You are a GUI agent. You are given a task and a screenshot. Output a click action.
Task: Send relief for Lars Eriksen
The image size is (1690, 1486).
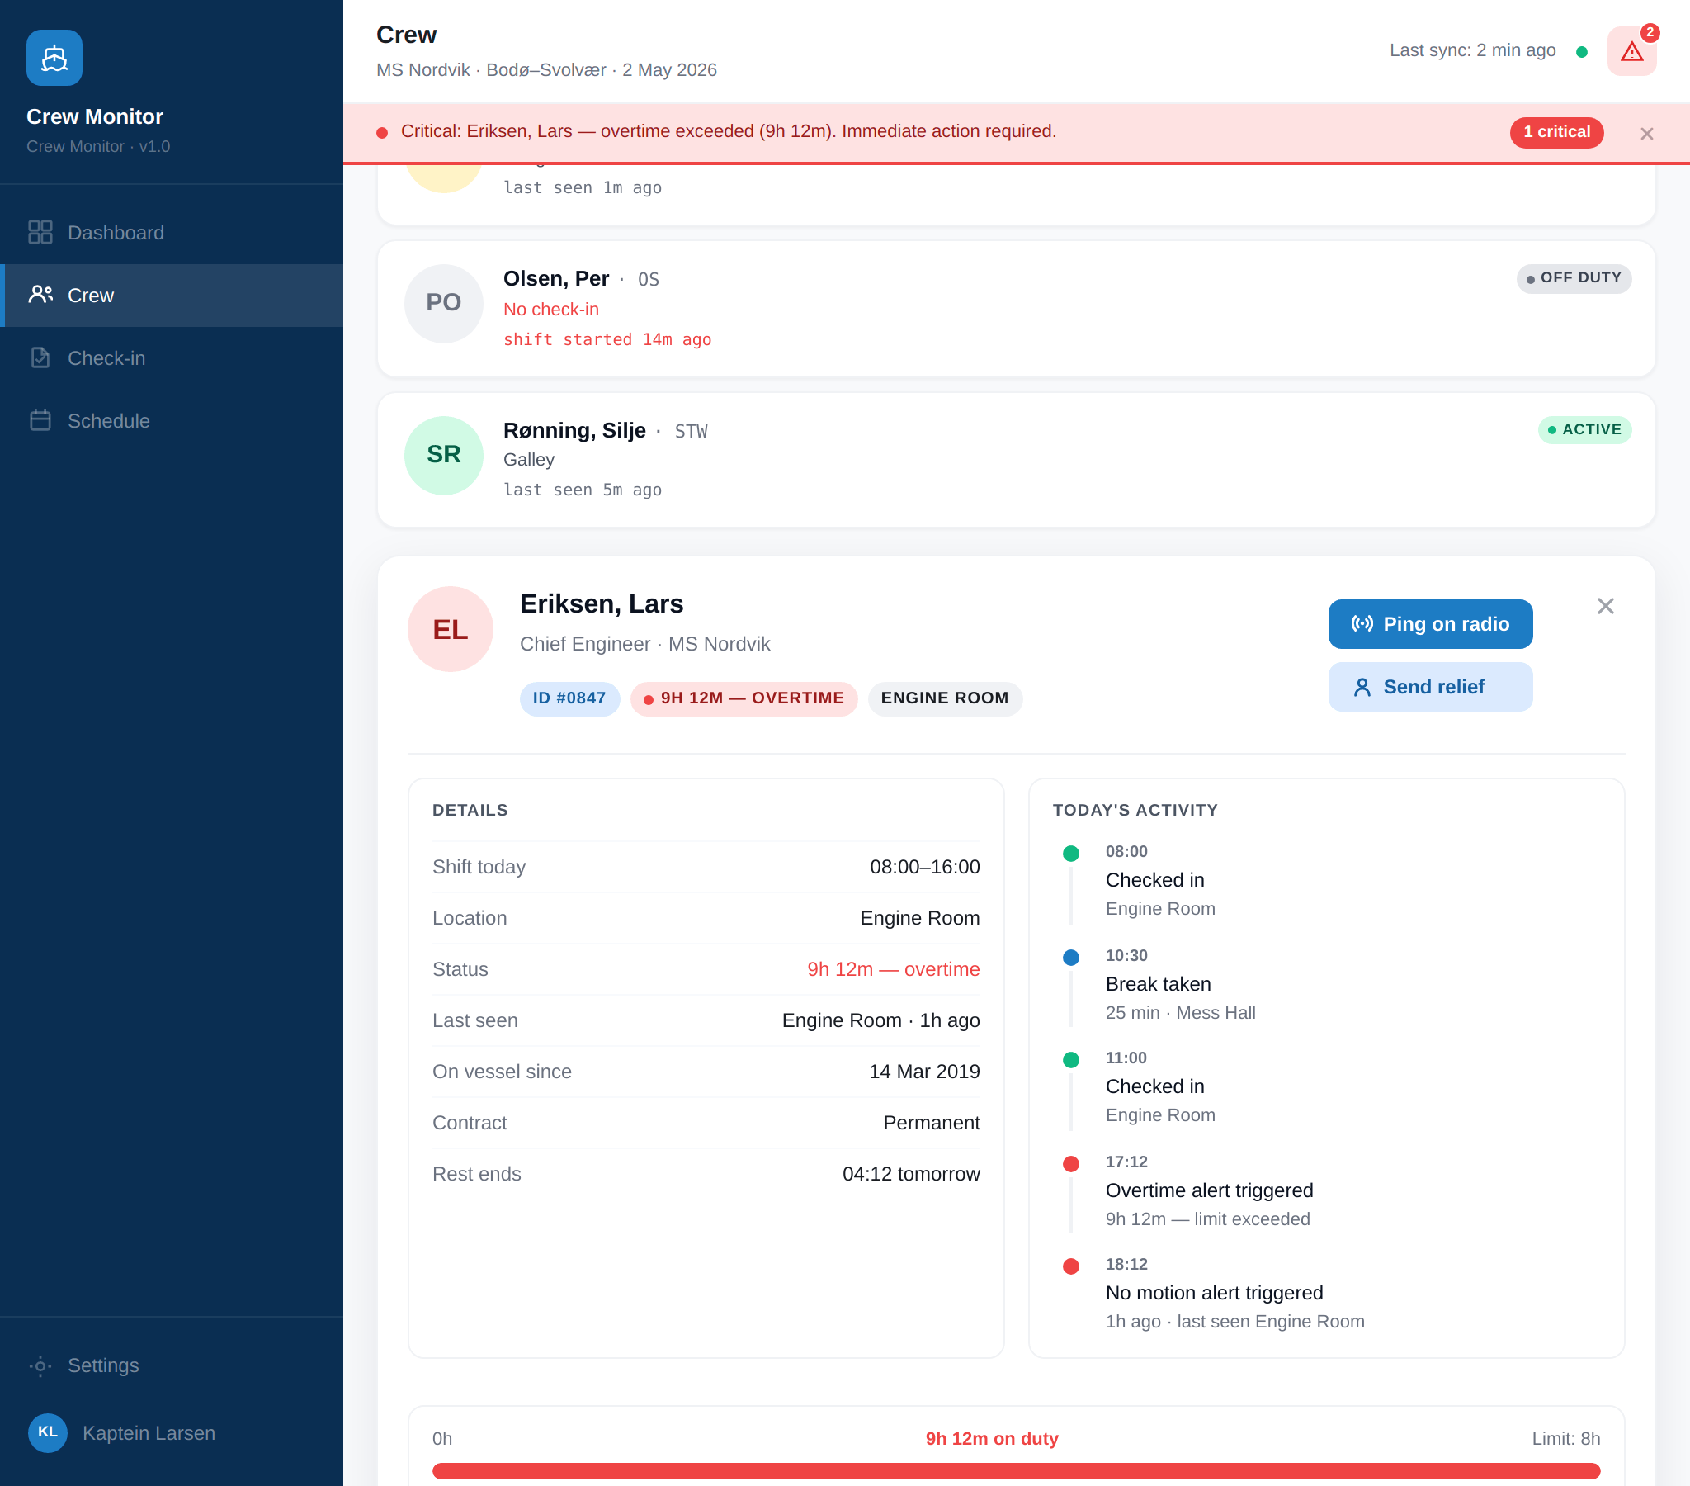pyautogui.click(x=1429, y=687)
